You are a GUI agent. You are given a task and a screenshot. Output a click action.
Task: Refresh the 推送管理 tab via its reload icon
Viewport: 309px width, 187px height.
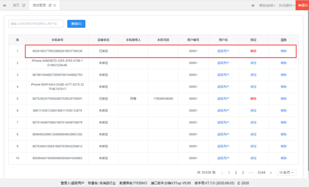pyautogui.click(x=50, y=5)
